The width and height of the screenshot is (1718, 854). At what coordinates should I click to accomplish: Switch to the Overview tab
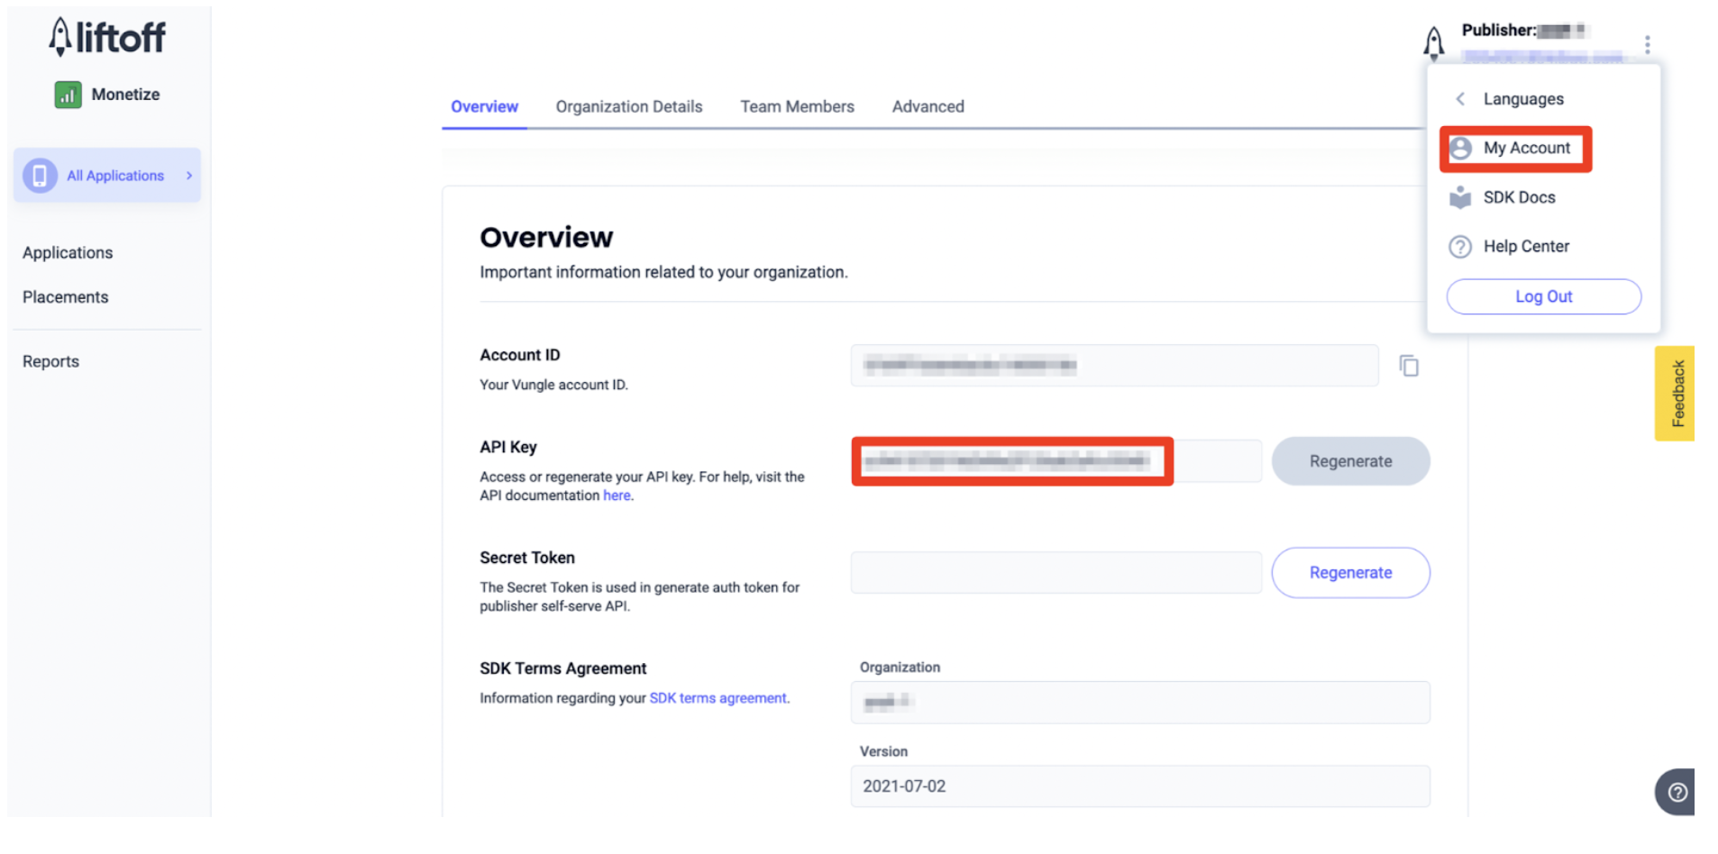coord(484,106)
